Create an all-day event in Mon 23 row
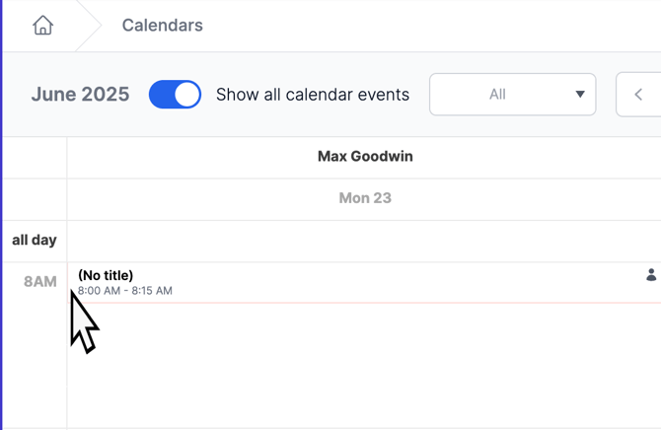661x430 pixels. pyautogui.click(x=364, y=241)
